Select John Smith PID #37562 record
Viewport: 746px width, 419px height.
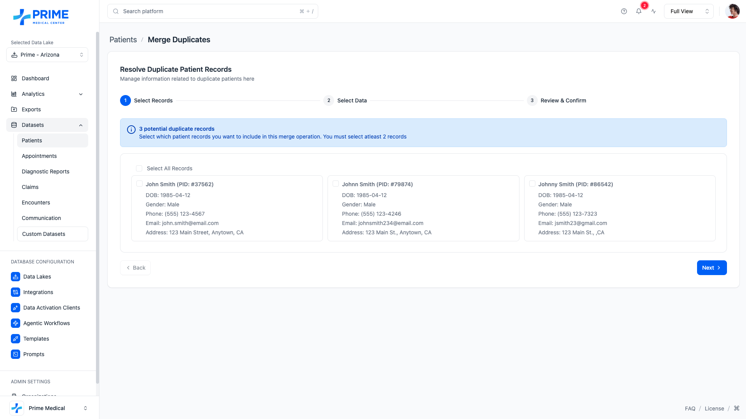tap(139, 184)
